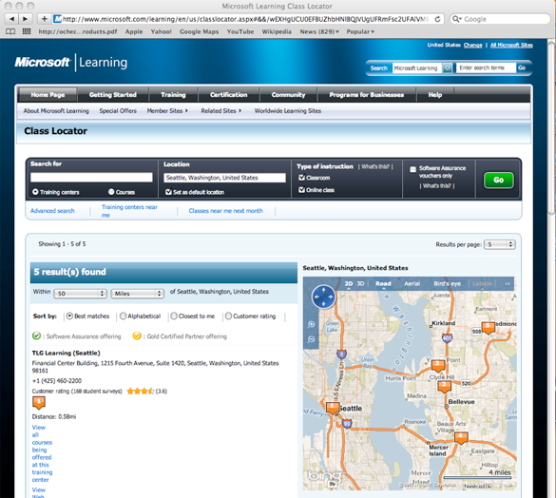Select the Courses radio button
The height and width of the screenshot is (498, 556).
[x=111, y=192]
